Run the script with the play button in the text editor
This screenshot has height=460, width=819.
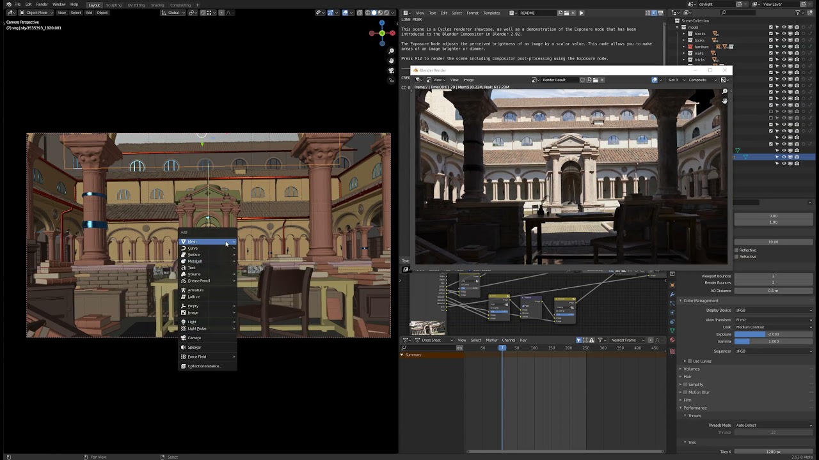[x=582, y=12]
